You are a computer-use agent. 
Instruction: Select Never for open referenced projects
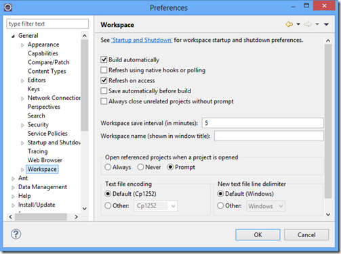point(140,167)
